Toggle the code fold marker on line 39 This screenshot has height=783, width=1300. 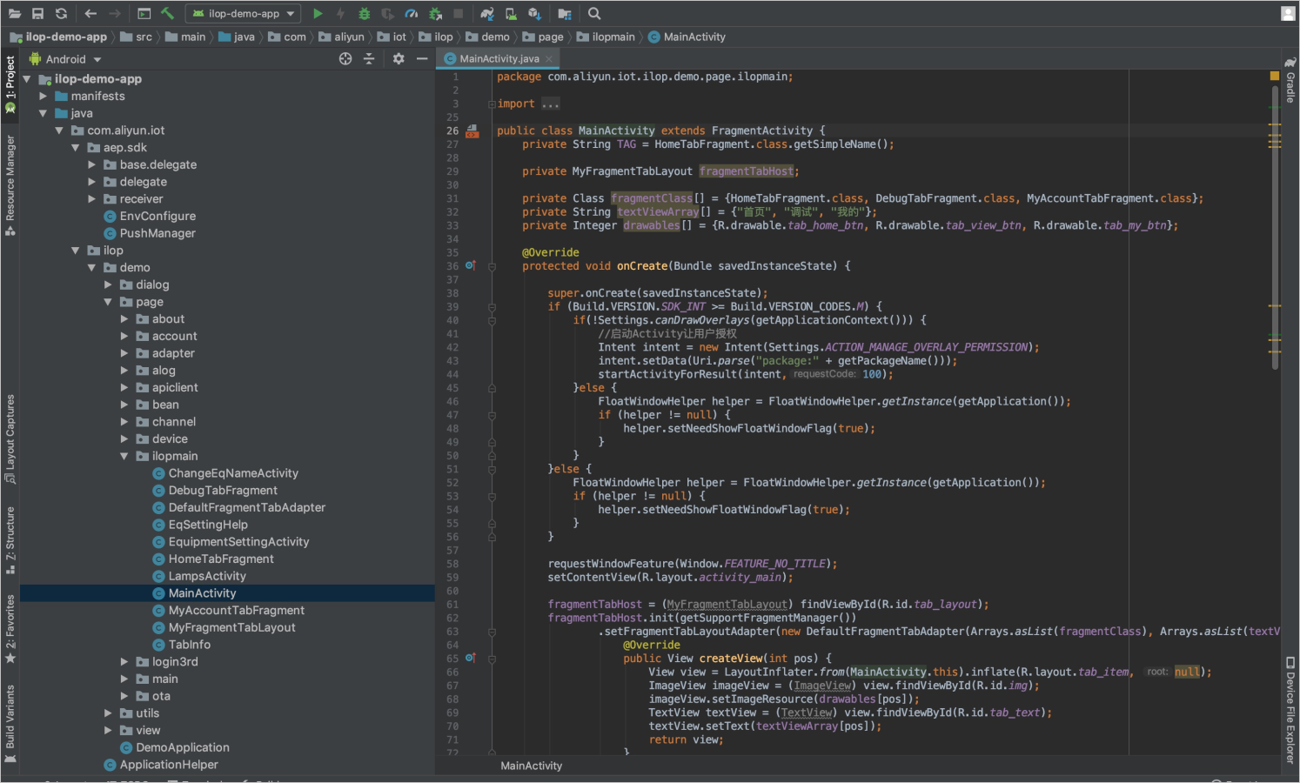coord(492,306)
